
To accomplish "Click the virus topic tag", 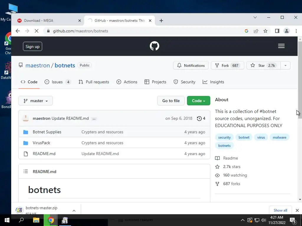I will coord(261,137).
